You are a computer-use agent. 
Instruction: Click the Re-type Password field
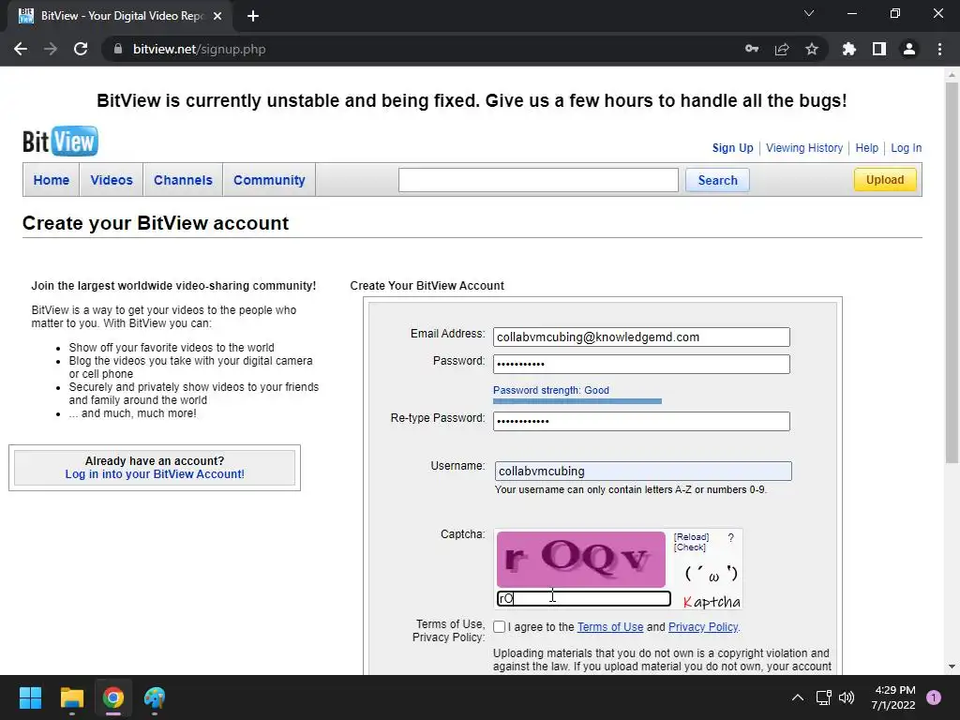pos(641,421)
